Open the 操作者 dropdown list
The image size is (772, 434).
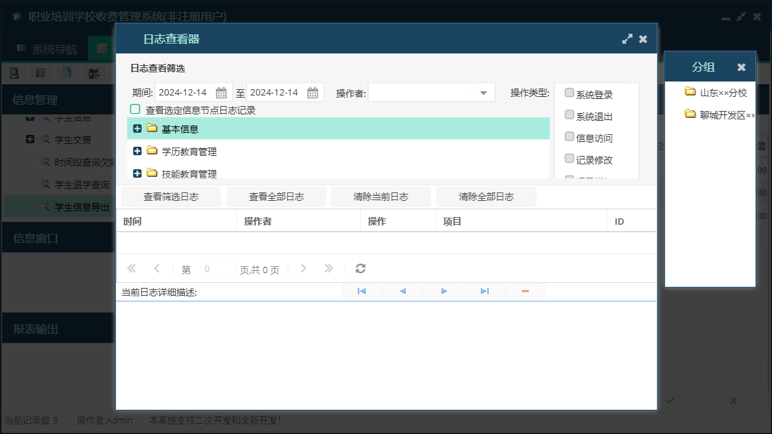point(484,93)
